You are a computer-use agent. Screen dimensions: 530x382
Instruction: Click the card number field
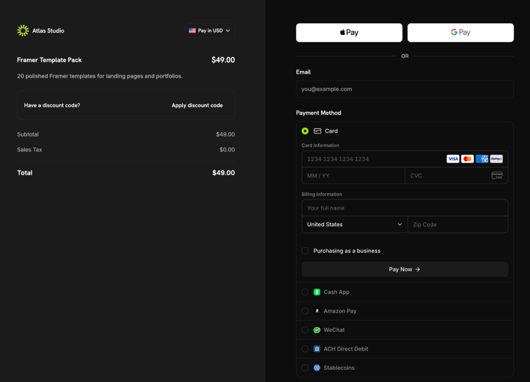tap(405, 159)
